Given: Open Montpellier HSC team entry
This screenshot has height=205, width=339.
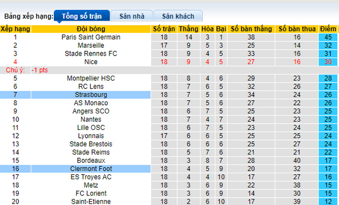Looking at the screenshot, I should tap(91, 78).
